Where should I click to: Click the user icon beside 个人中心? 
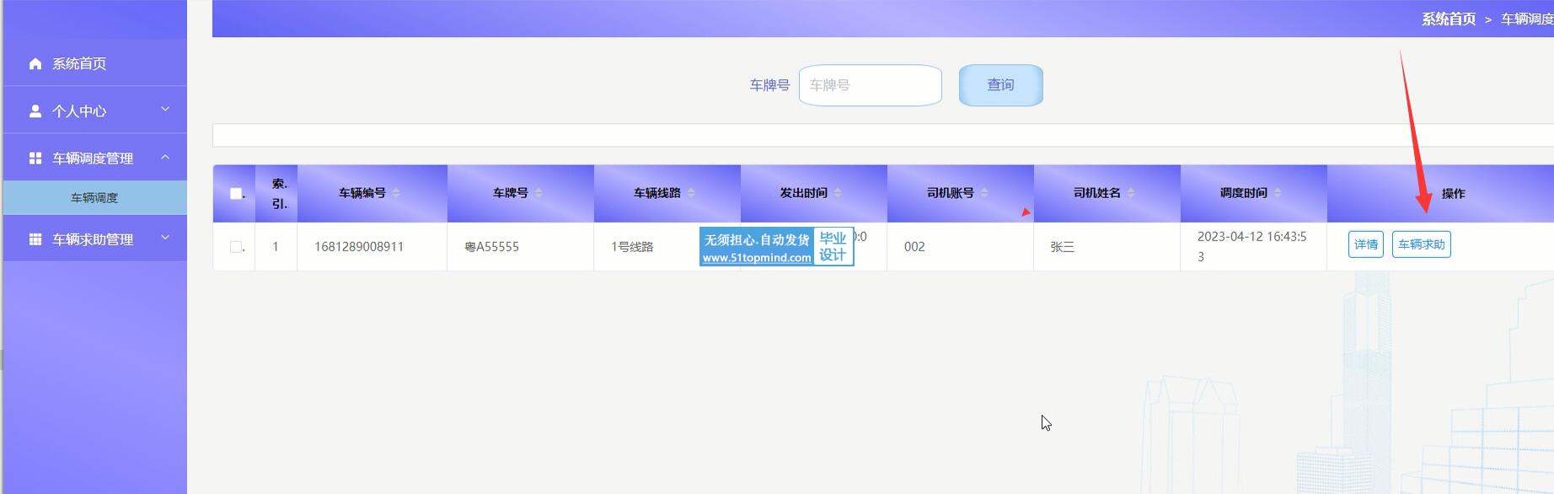[35, 111]
